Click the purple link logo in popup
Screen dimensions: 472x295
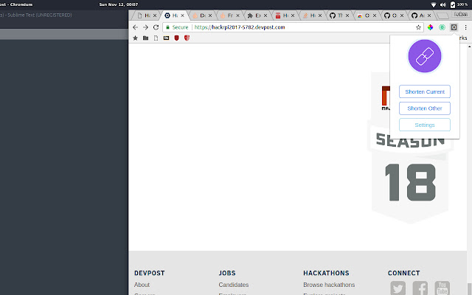pos(425,56)
